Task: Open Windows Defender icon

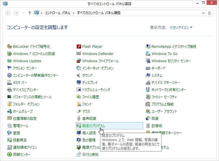Action: point(79,54)
